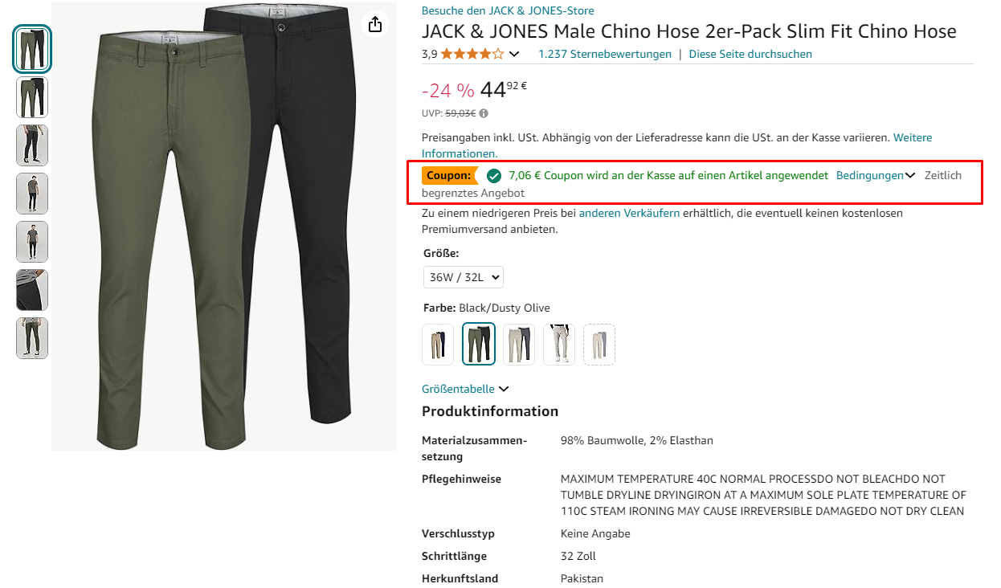Select third thumbnail showing model in black pants
The height and width of the screenshot is (588, 1001).
pos(32,145)
